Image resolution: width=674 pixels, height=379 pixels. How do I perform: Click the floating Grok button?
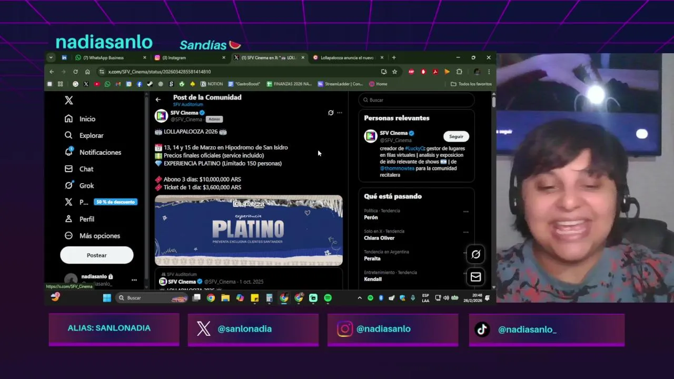pyautogui.click(x=475, y=254)
